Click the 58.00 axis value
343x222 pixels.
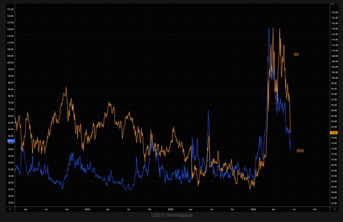[334, 192]
